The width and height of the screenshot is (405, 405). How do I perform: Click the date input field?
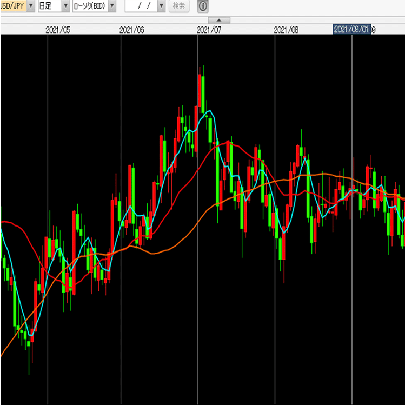(141, 6)
